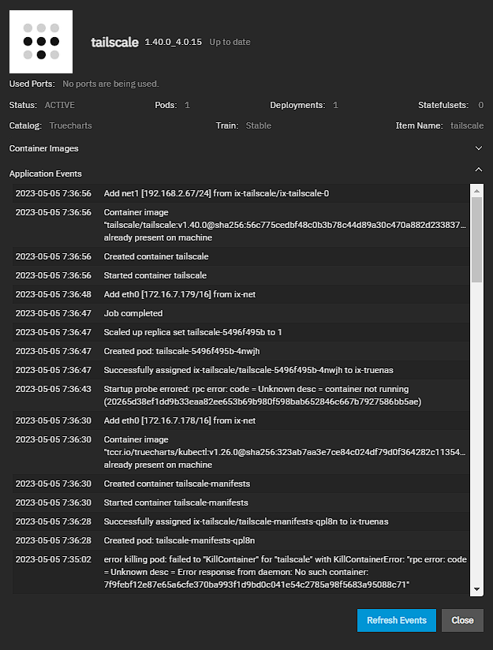Select event 'Started container tailscale'
This screenshot has height=650, width=493.
(241, 275)
